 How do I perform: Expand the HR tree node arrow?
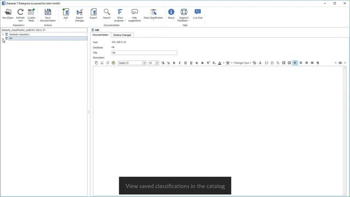[x=3, y=38]
